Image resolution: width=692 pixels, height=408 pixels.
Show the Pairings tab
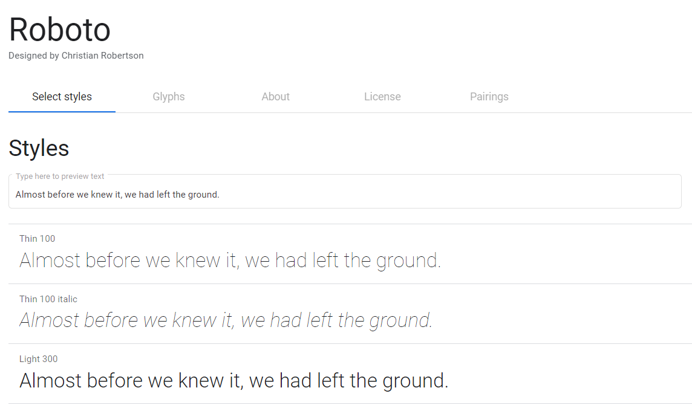point(489,97)
